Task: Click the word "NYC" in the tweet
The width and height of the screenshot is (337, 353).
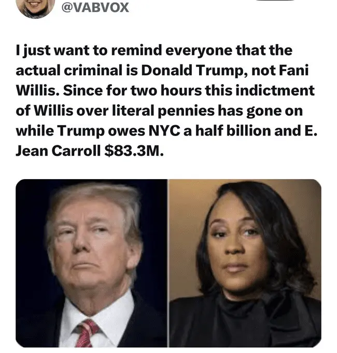Action: tap(164, 131)
